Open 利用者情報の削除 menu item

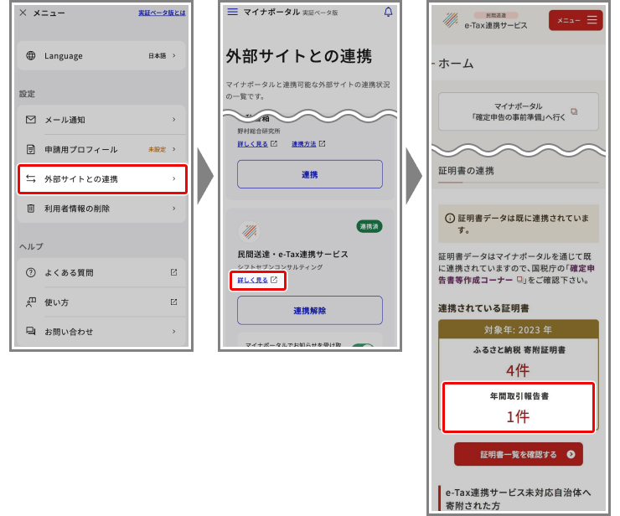(x=101, y=209)
